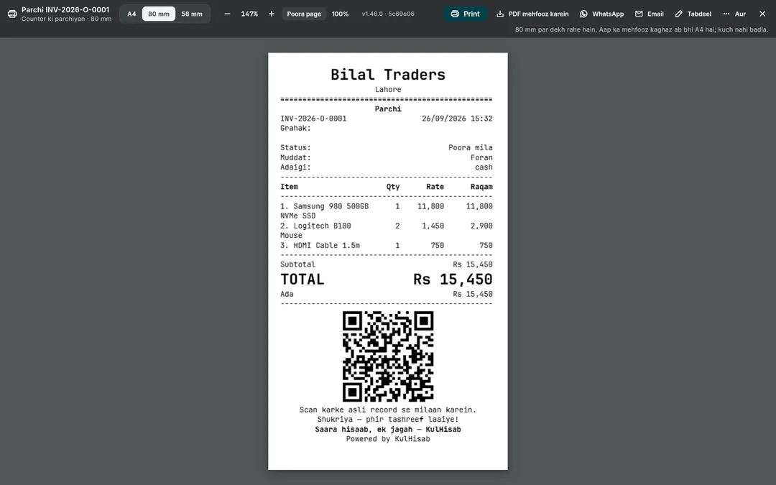Click the Raqam column header

[481, 187]
